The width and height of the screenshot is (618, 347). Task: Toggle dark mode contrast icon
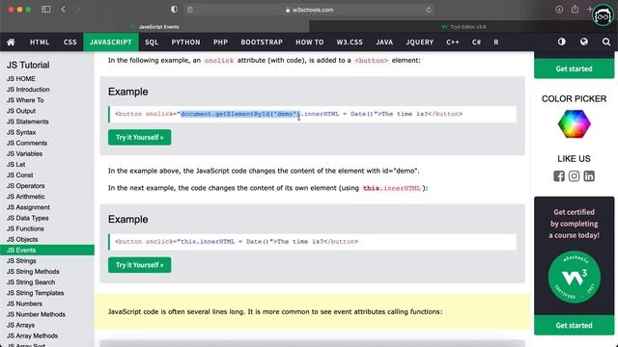coord(562,41)
